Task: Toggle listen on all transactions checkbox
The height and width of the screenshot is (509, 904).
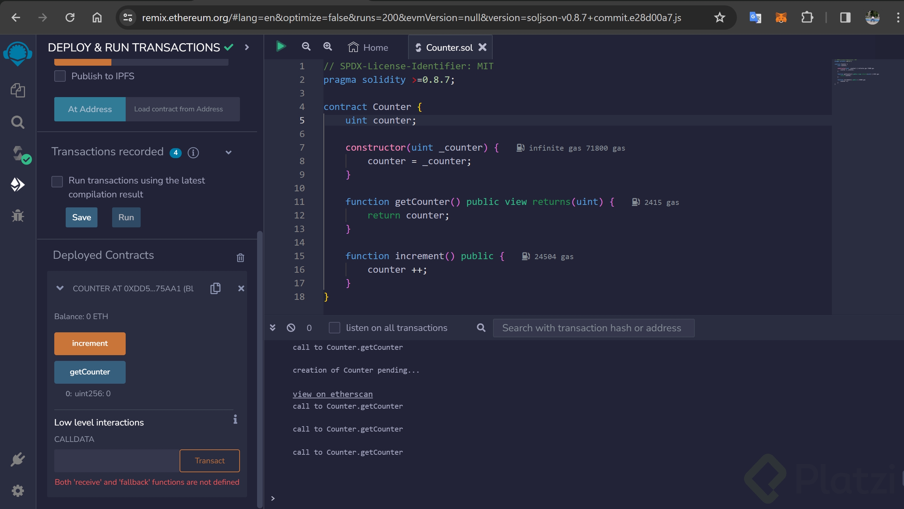Action: point(334,328)
